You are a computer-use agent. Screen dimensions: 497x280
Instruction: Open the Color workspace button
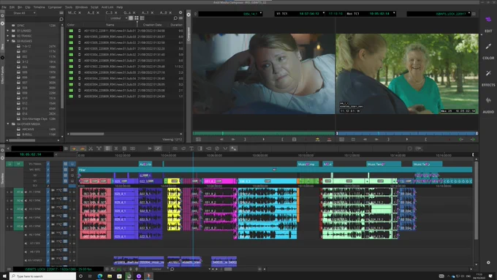click(488, 51)
